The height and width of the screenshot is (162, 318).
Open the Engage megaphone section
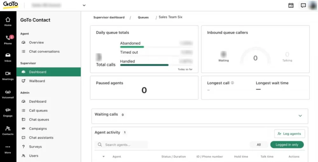pos(8,113)
